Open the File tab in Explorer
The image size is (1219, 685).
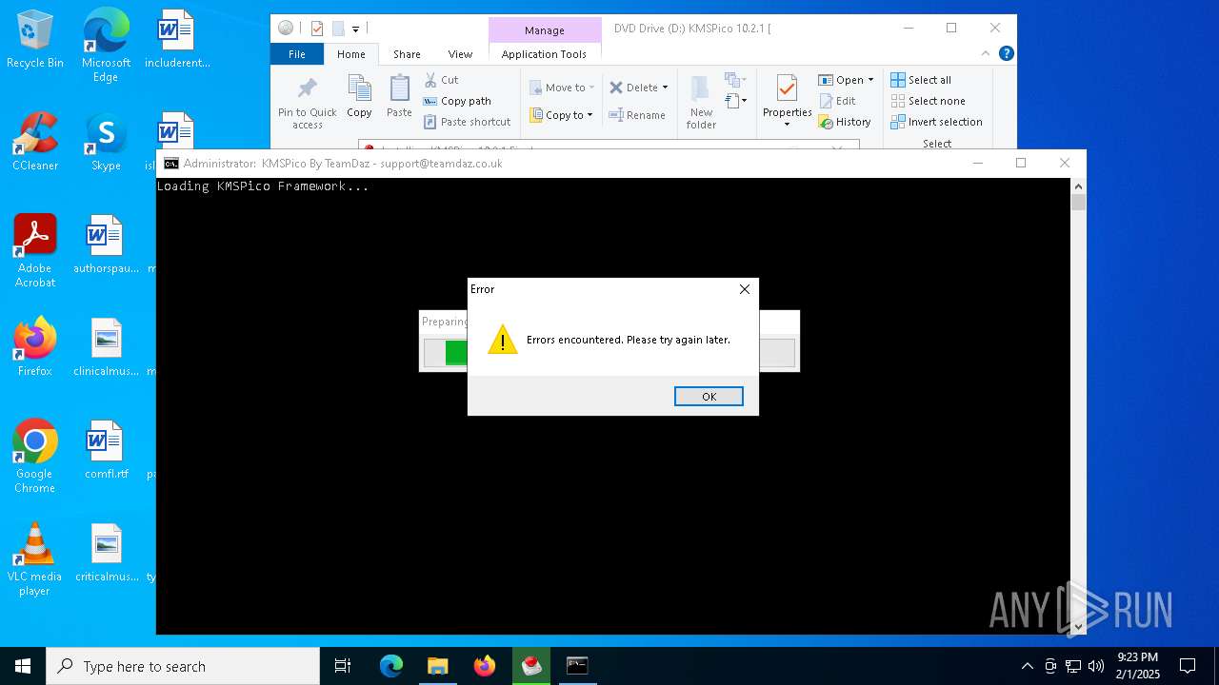pyautogui.click(x=297, y=54)
